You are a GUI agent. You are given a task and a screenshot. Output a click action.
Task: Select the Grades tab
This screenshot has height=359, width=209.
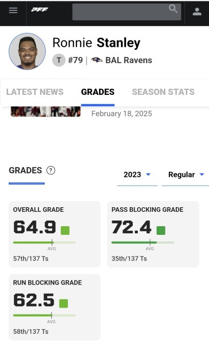point(98,92)
